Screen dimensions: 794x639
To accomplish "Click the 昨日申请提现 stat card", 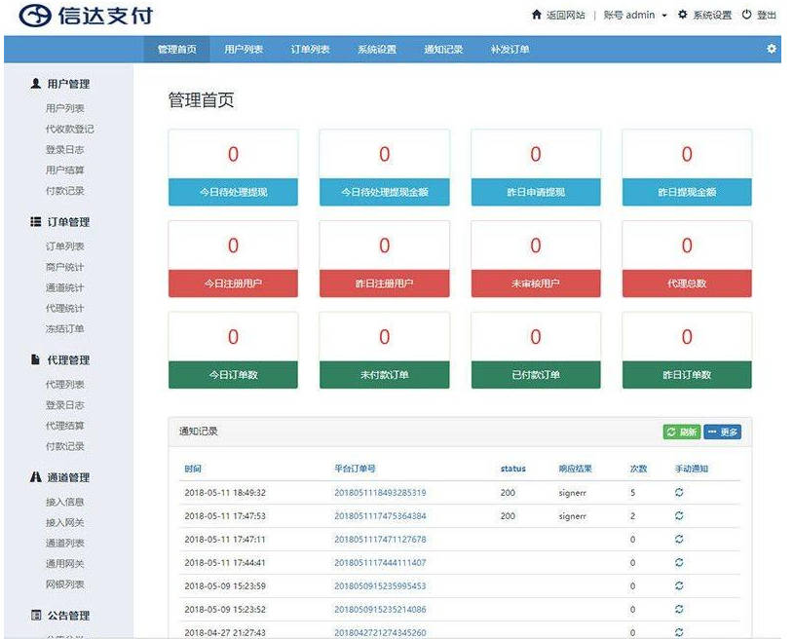I will (536, 168).
